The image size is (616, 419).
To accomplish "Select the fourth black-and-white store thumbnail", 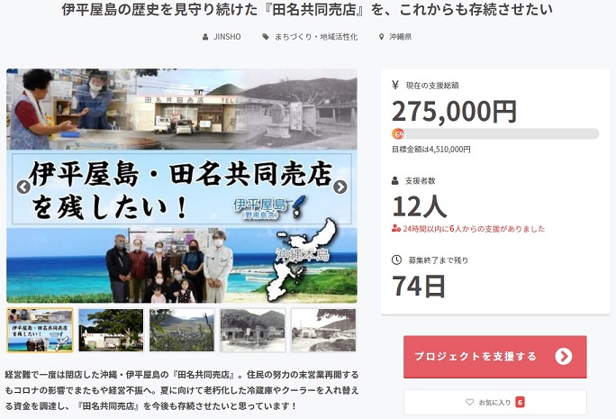I will [252, 330].
